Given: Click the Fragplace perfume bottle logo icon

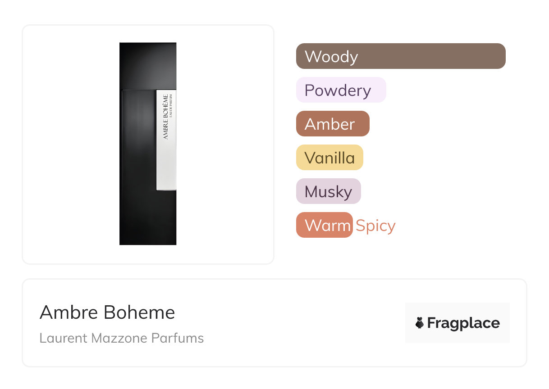Looking at the screenshot, I should [x=420, y=323].
